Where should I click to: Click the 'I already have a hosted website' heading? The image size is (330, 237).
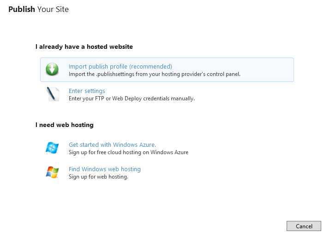(84, 46)
